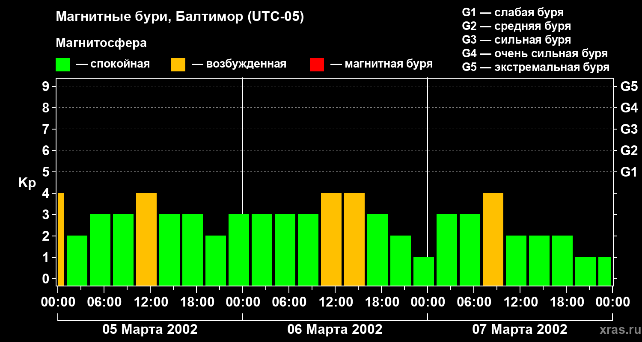This screenshot has height=342, width=642.
Task: Click the legend label "— спокойная"
Action: pyautogui.click(x=113, y=64)
